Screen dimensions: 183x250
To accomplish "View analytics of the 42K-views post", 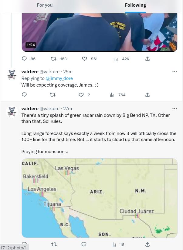I will [x=116, y=59].
